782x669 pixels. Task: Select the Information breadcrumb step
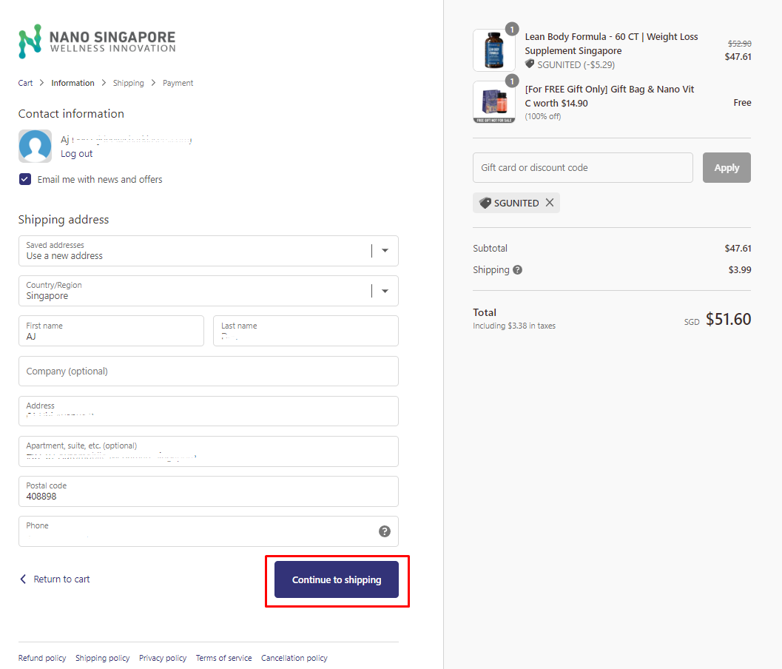pos(73,83)
